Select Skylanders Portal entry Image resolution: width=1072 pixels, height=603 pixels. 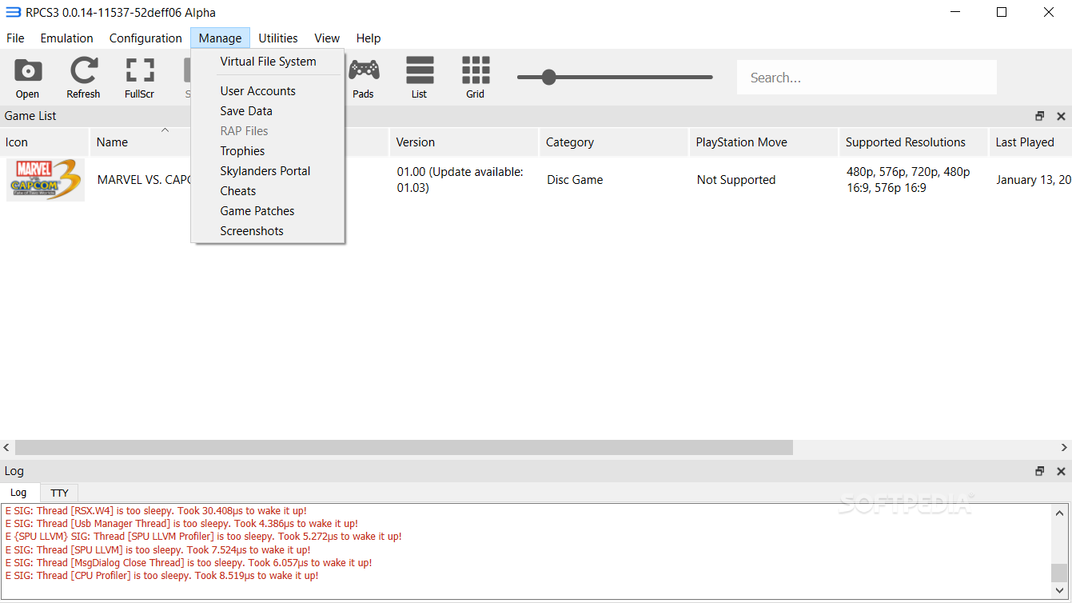[268, 171]
